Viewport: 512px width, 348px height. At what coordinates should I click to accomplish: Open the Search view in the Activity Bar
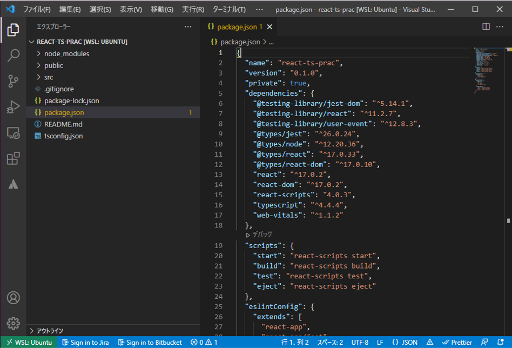click(13, 56)
